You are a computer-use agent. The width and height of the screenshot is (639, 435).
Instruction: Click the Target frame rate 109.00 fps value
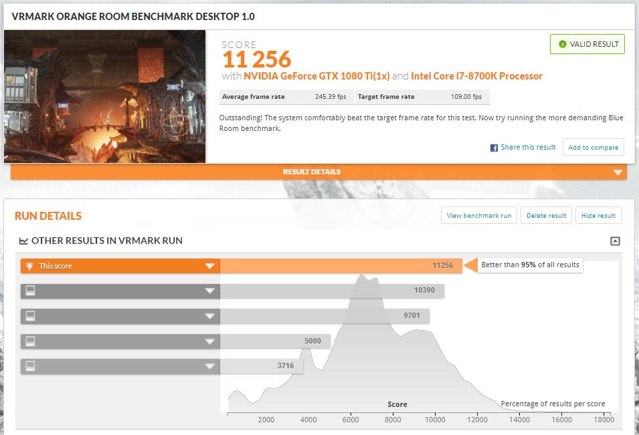[466, 97]
